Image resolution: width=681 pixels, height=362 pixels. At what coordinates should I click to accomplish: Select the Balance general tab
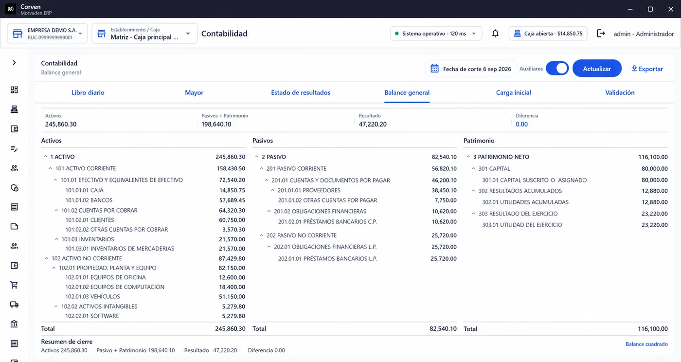(x=407, y=92)
